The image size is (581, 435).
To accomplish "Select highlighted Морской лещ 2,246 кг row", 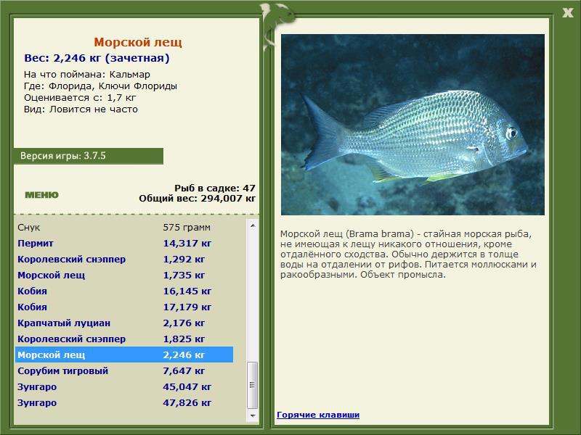I will coord(123,355).
